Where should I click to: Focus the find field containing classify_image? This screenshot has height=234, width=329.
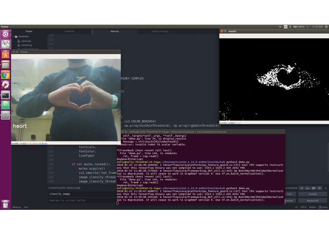point(82,194)
